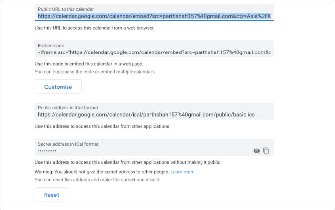Image resolution: width=335 pixels, height=210 pixels.
Task: Click text 'Use this URL to access this calendar from a web browser.'
Action: (x=95, y=28)
